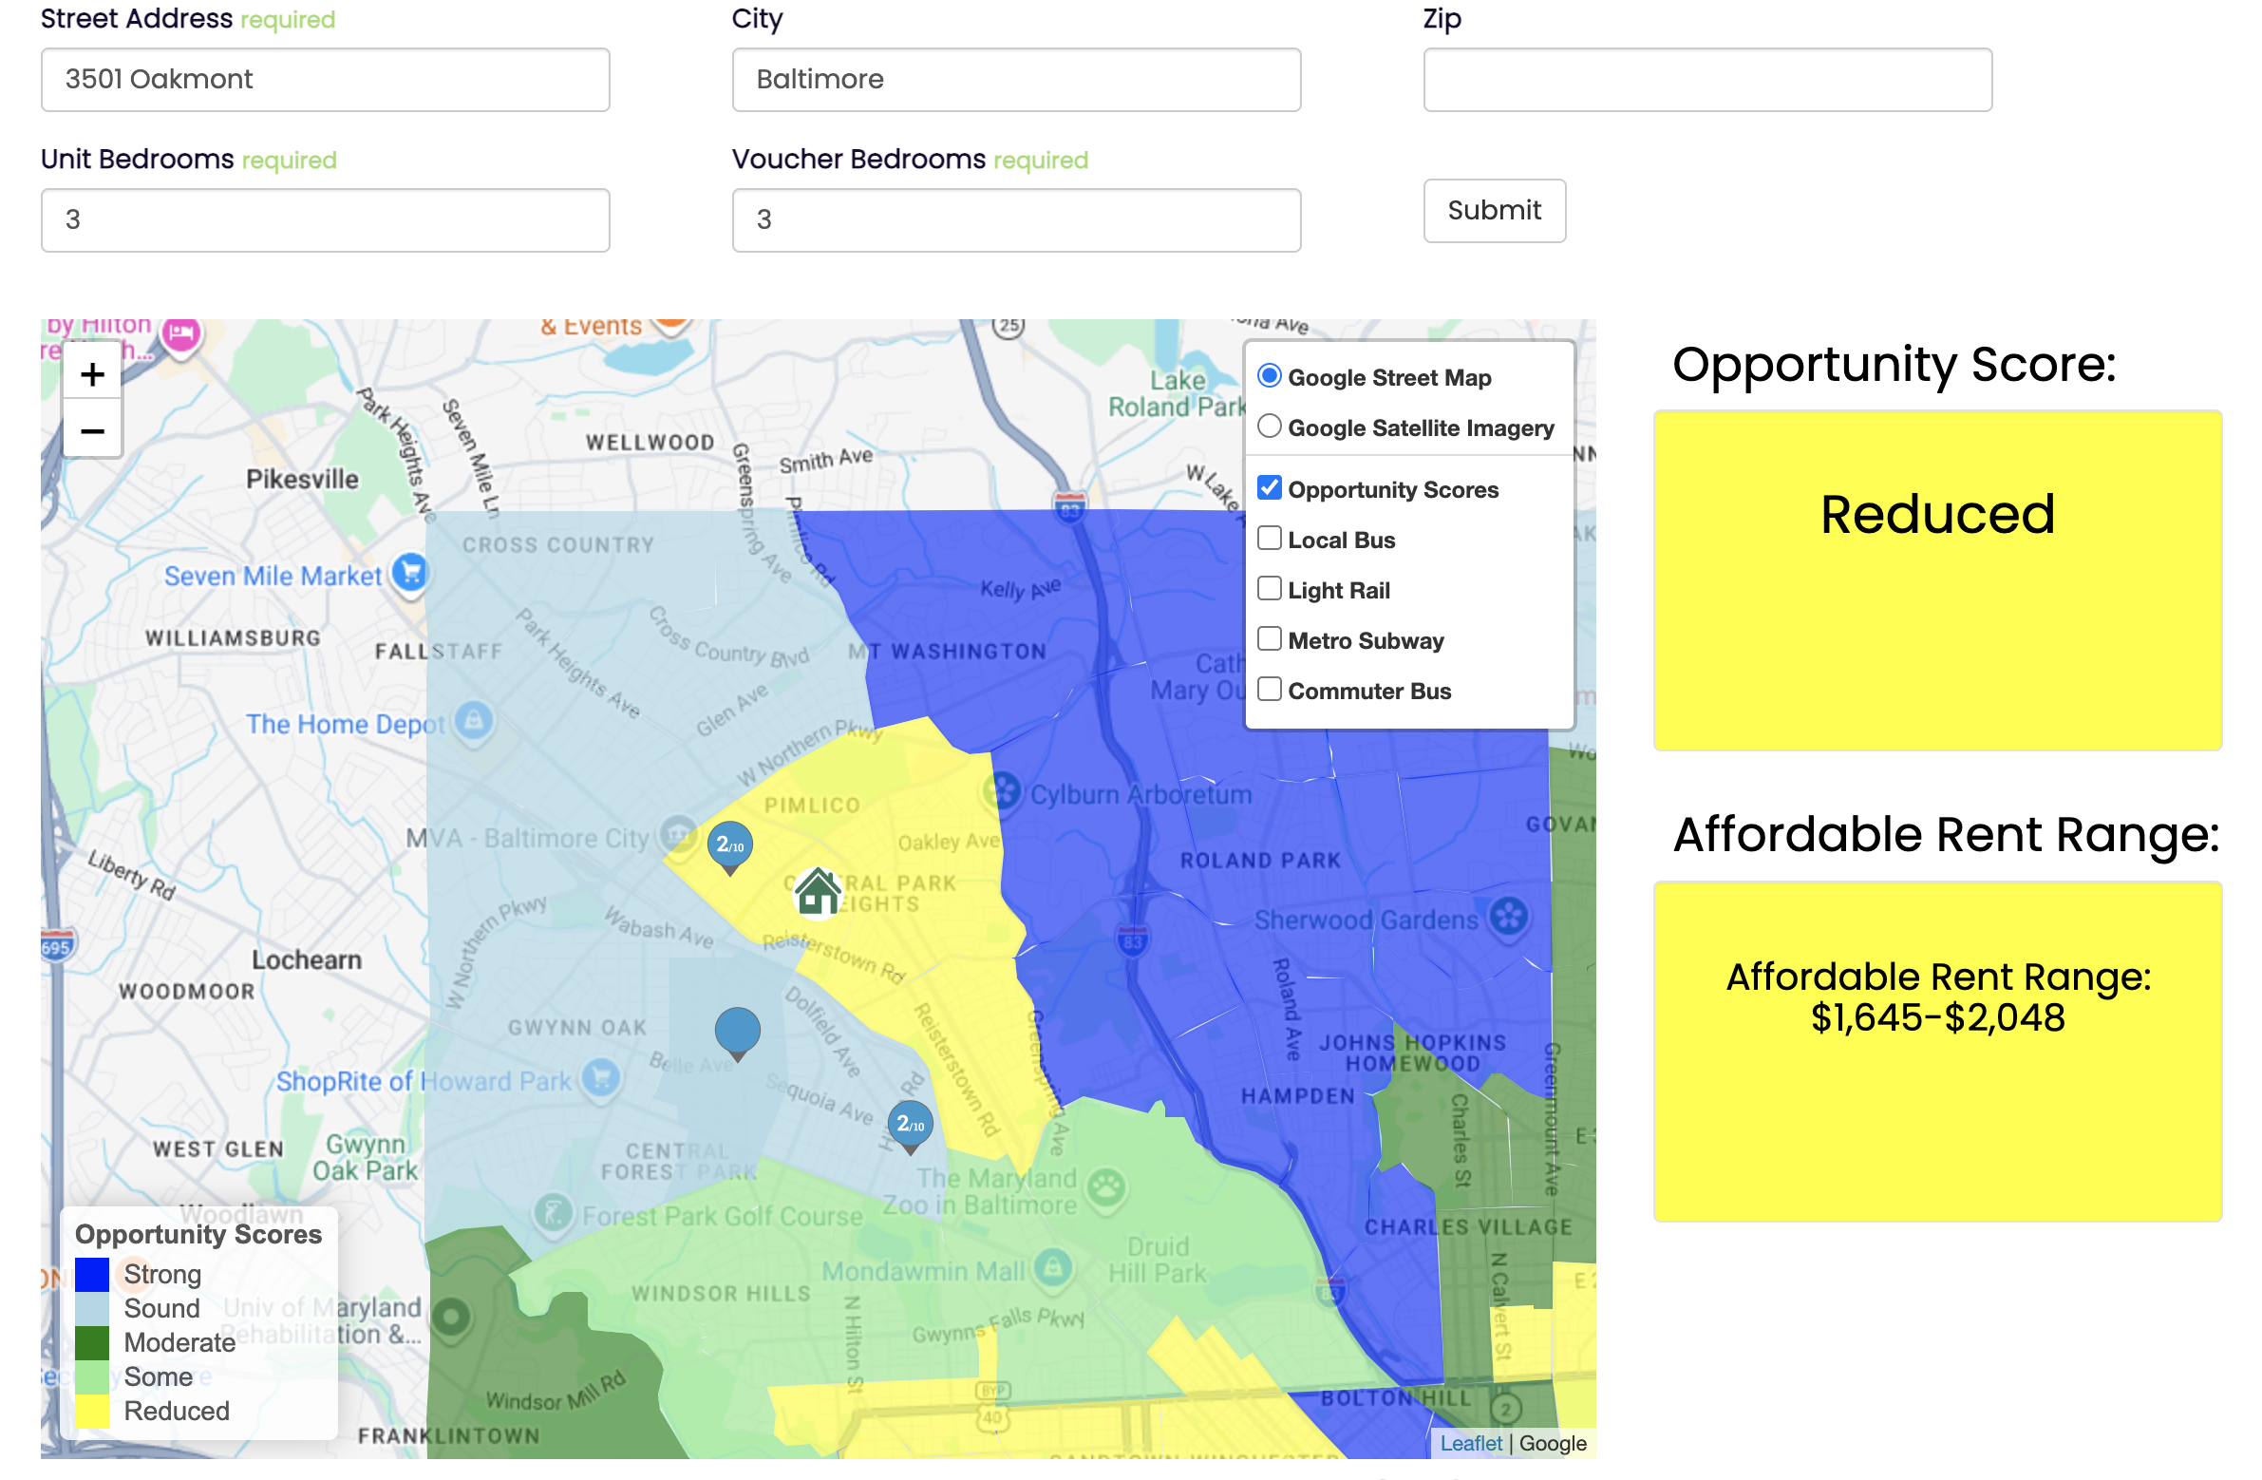Enable the Metro Subway overlay

[x=1269, y=639]
